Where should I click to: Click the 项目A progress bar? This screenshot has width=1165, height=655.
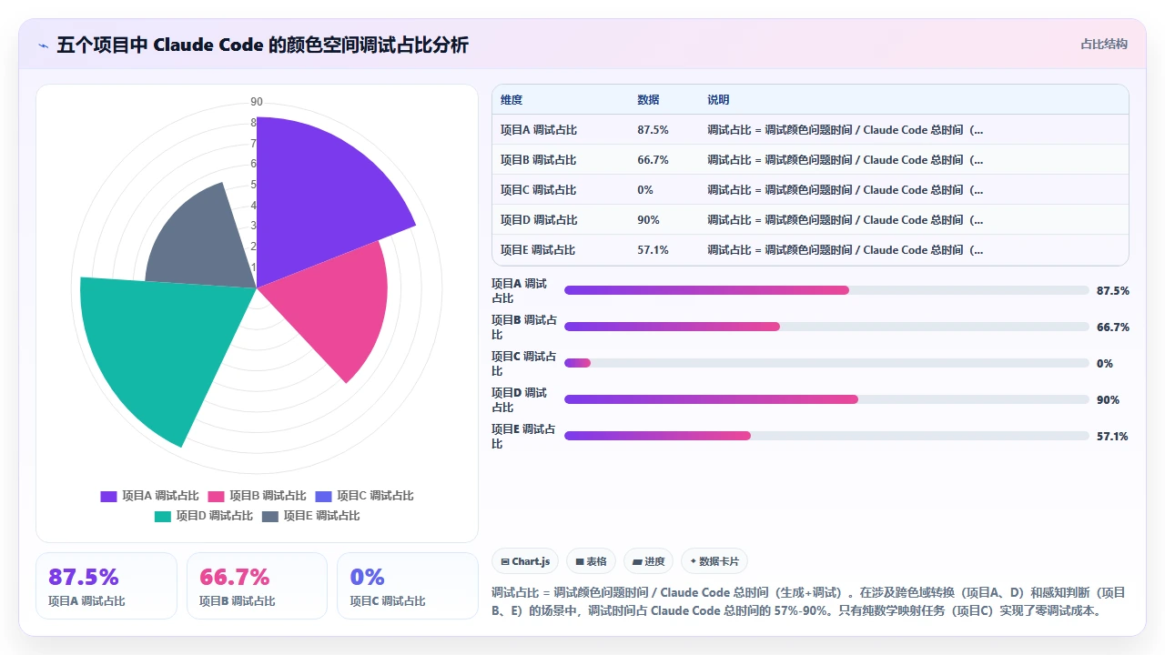(x=826, y=290)
